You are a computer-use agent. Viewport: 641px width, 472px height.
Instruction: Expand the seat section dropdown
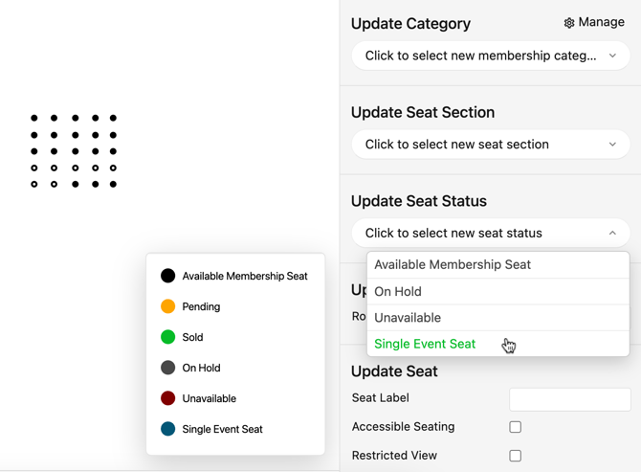point(490,145)
